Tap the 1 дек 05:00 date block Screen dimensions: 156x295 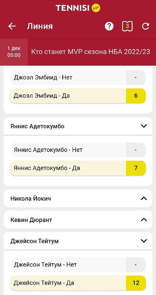point(14,52)
